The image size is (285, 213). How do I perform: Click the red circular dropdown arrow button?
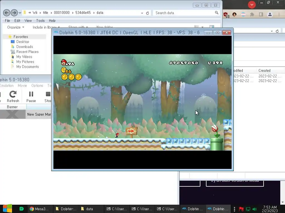tap(252, 5)
